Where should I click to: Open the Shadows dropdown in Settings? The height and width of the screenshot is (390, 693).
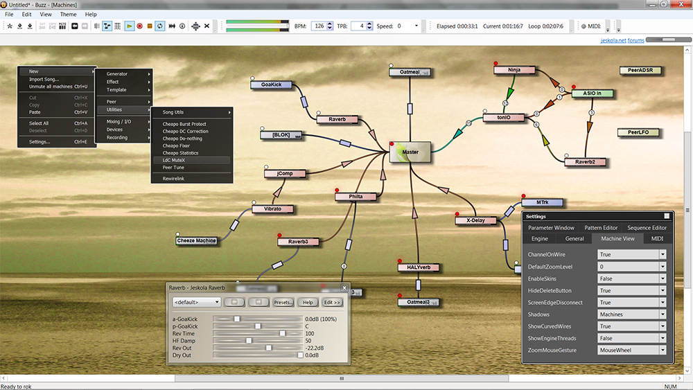coord(662,314)
